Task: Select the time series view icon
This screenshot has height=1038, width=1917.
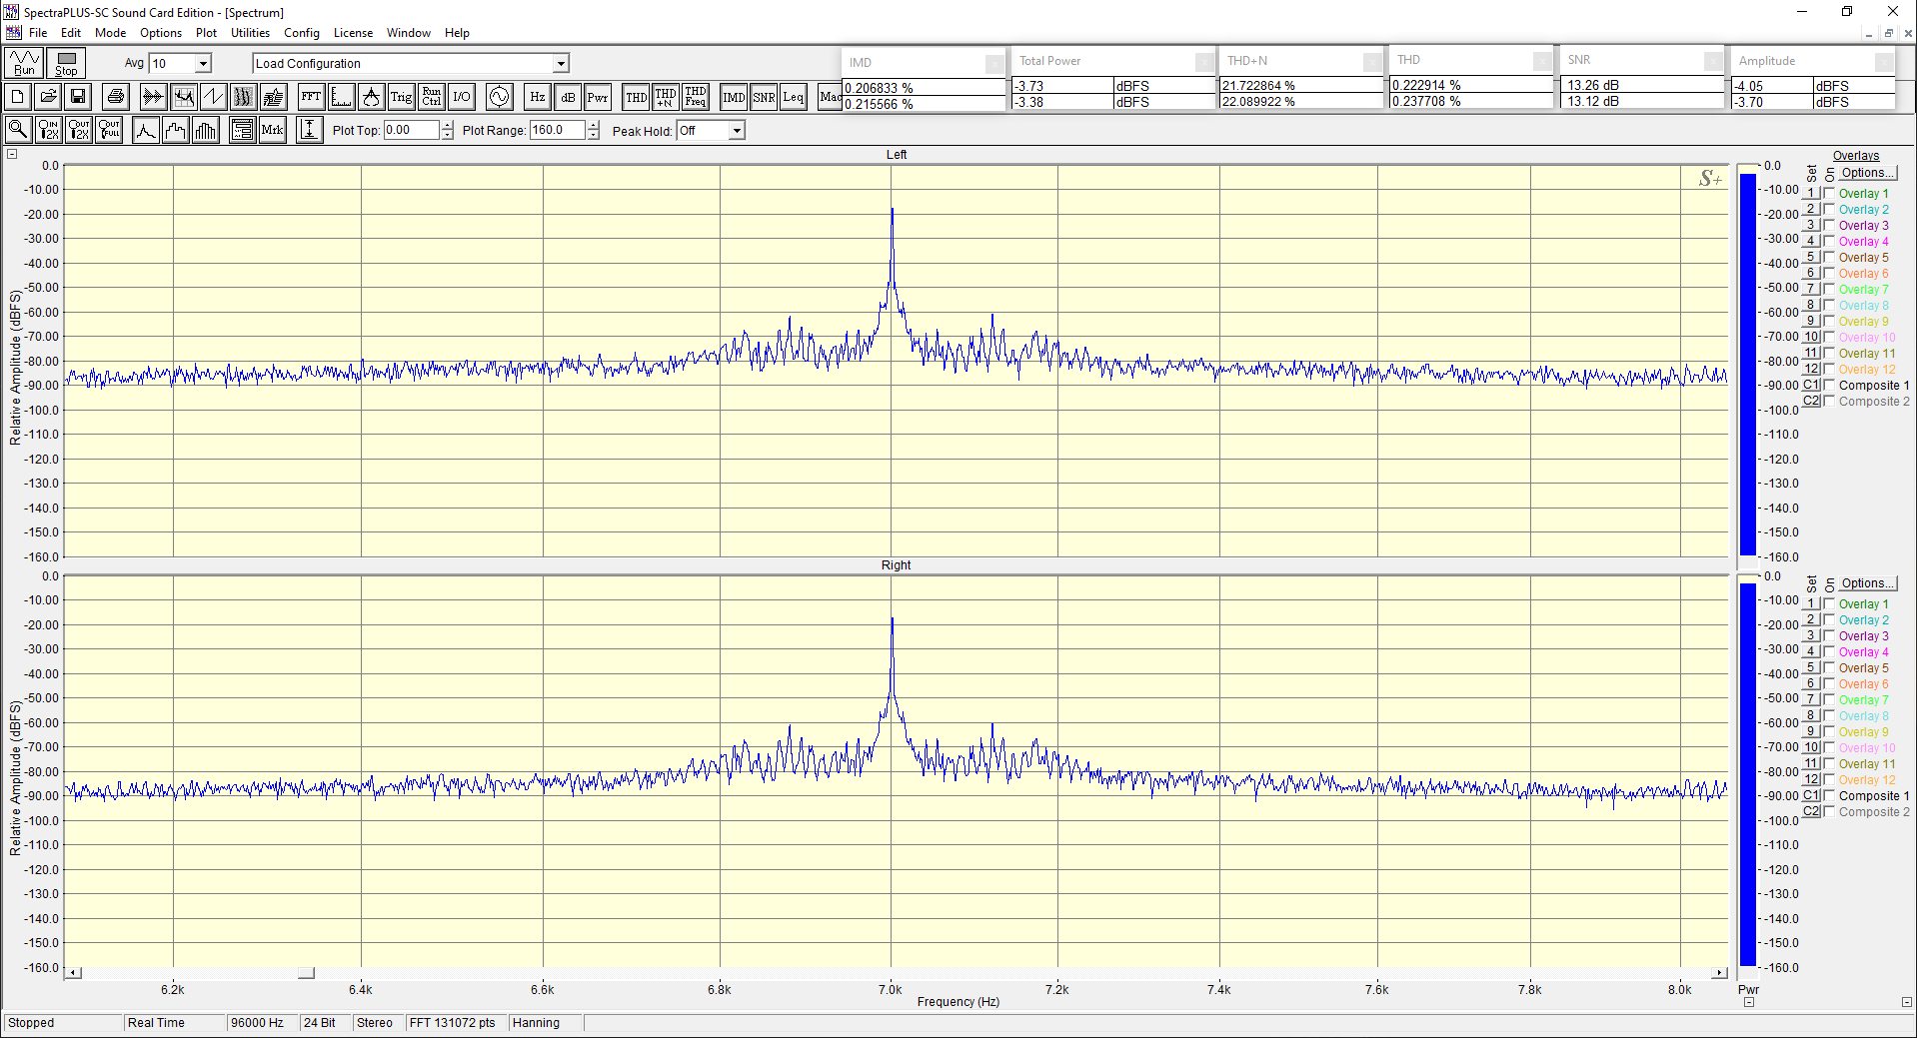Action: (153, 97)
